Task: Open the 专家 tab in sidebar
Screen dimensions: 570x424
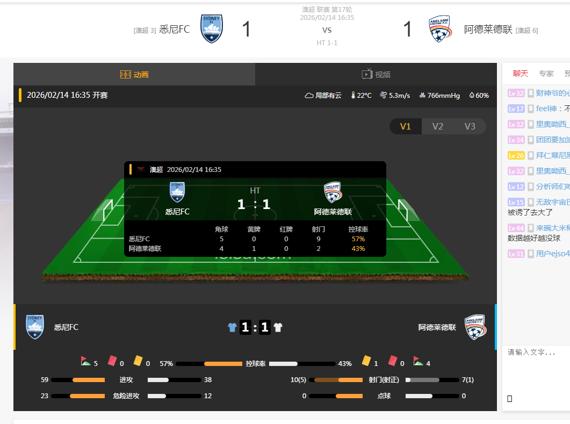Action: click(546, 74)
